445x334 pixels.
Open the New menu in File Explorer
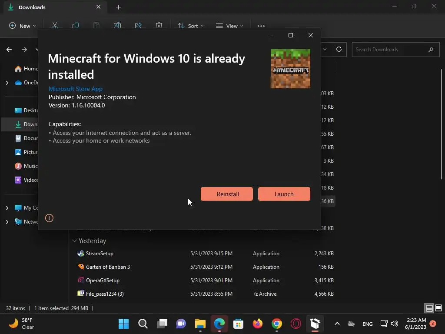click(x=23, y=26)
